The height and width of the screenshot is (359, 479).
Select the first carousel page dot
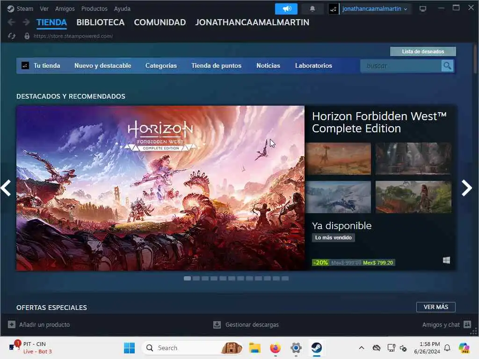pyautogui.click(x=187, y=279)
